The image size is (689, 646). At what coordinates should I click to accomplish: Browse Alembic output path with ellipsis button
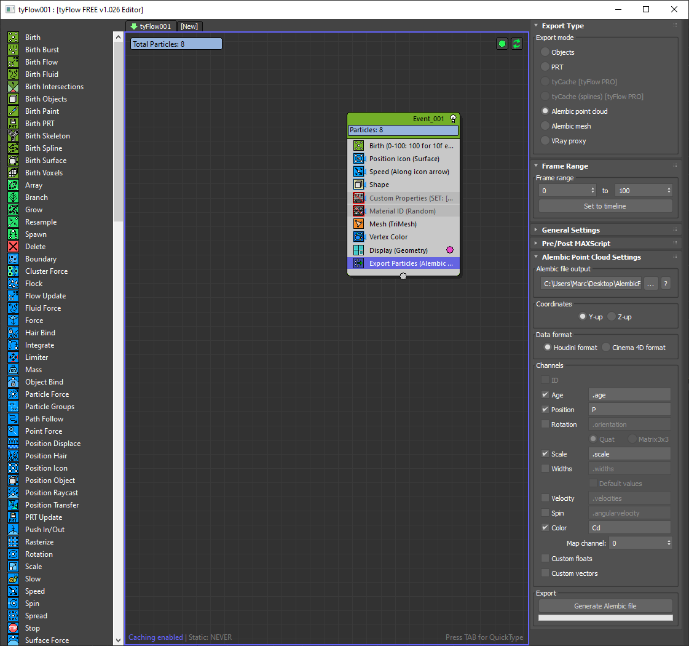(x=651, y=284)
